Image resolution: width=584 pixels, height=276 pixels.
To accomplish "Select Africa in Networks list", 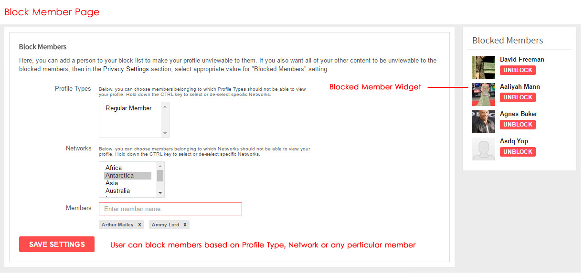I will click(x=114, y=168).
